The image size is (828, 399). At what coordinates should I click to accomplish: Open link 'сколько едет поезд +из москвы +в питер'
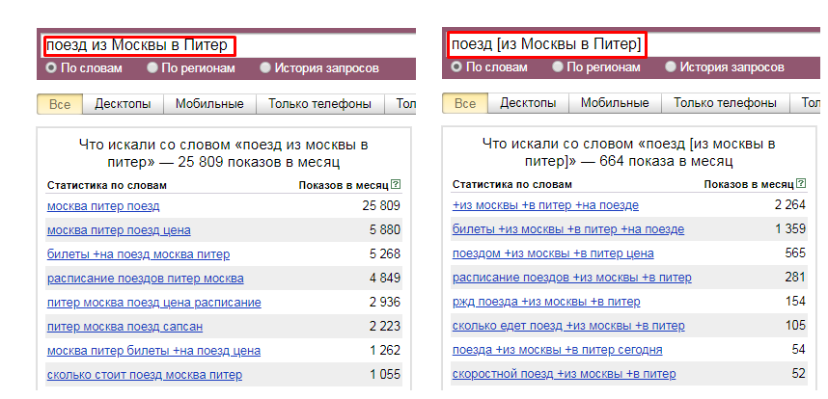click(568, 326)
